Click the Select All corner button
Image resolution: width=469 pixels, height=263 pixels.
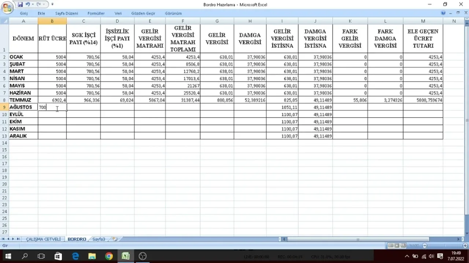click(x=4, y=21)
